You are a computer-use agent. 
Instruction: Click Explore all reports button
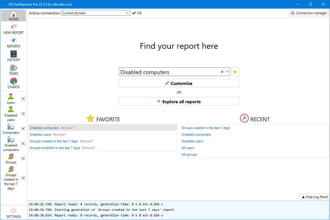(179, 101)
